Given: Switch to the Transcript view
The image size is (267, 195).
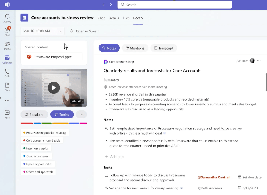Looking at the screenshot, I should coord(163,48).
